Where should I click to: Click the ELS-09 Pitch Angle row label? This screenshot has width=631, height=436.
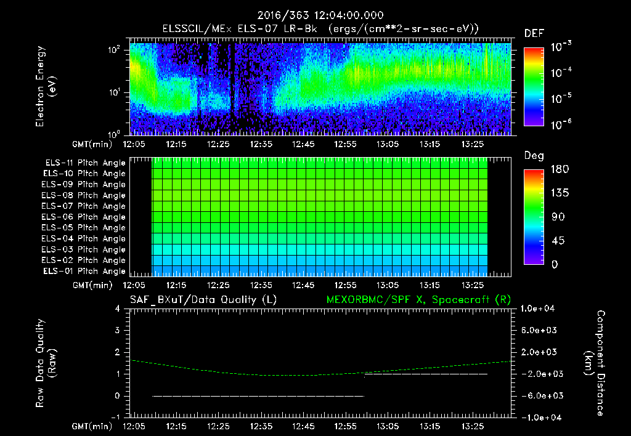coord(84,185)
